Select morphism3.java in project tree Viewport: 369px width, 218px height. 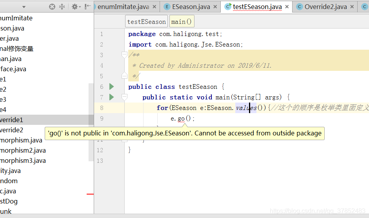pyautogui.click(x=23, y=161)
